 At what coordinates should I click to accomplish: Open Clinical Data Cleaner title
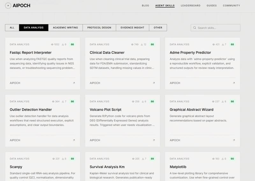click(x=107, y=53)
